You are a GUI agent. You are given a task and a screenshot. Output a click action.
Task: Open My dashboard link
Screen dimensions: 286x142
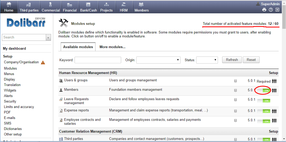click(14, 49)
